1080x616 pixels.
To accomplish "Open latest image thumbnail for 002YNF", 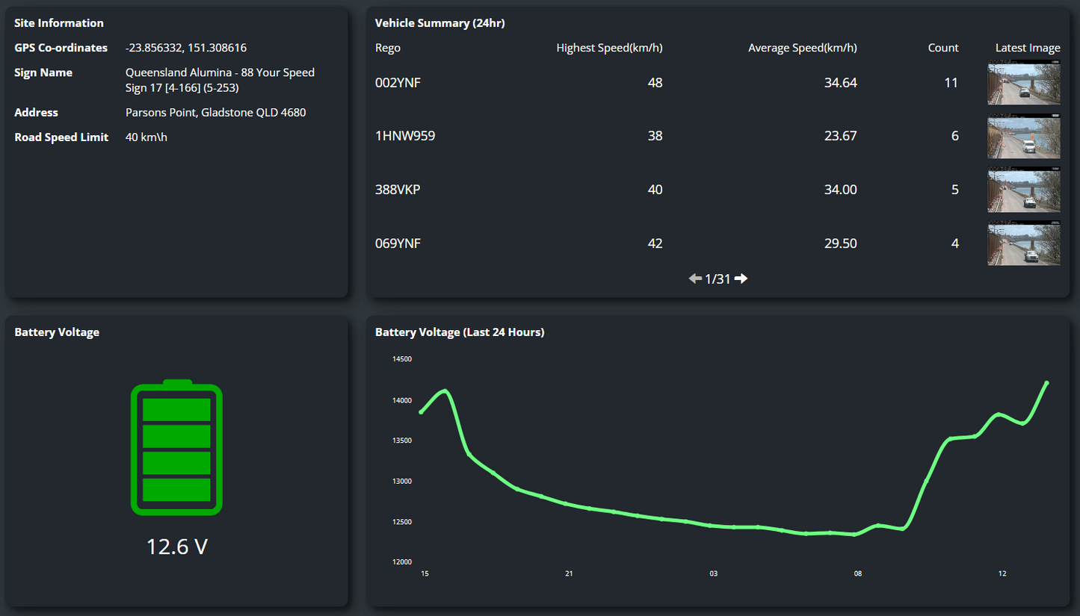I will (1023, 83).
